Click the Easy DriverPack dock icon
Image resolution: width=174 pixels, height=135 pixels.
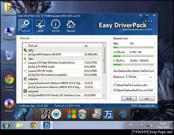(x=108, y=114)
